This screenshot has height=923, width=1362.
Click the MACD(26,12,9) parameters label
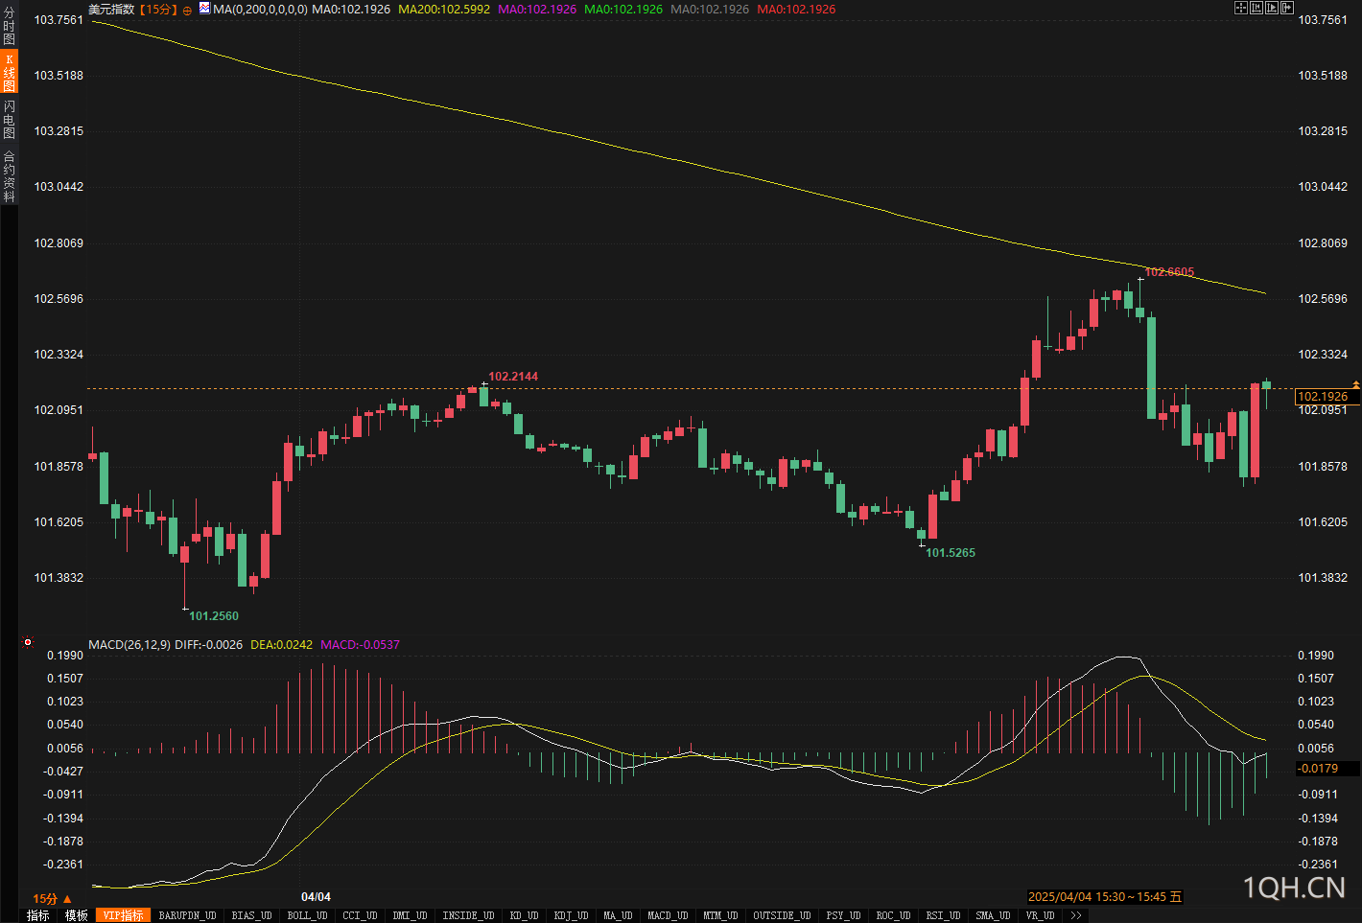pos(129,645)
